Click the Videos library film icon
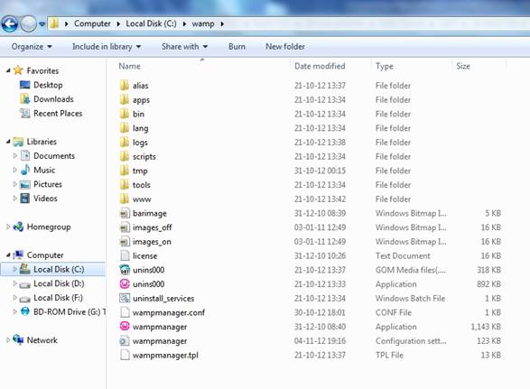Image resolution: width=530 pixels, height=389 pixels. [25, 198]
